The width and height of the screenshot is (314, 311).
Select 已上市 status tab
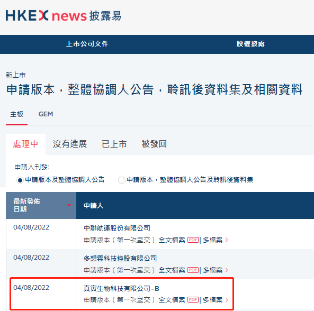click(114, 144)
